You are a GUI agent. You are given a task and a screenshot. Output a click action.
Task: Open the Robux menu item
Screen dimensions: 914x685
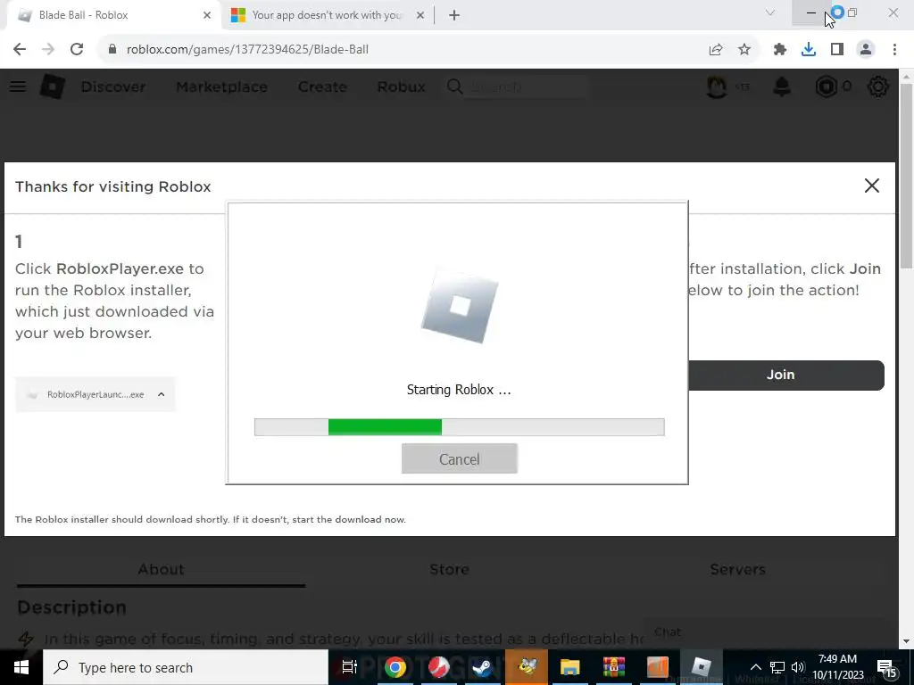coord(401,87)
